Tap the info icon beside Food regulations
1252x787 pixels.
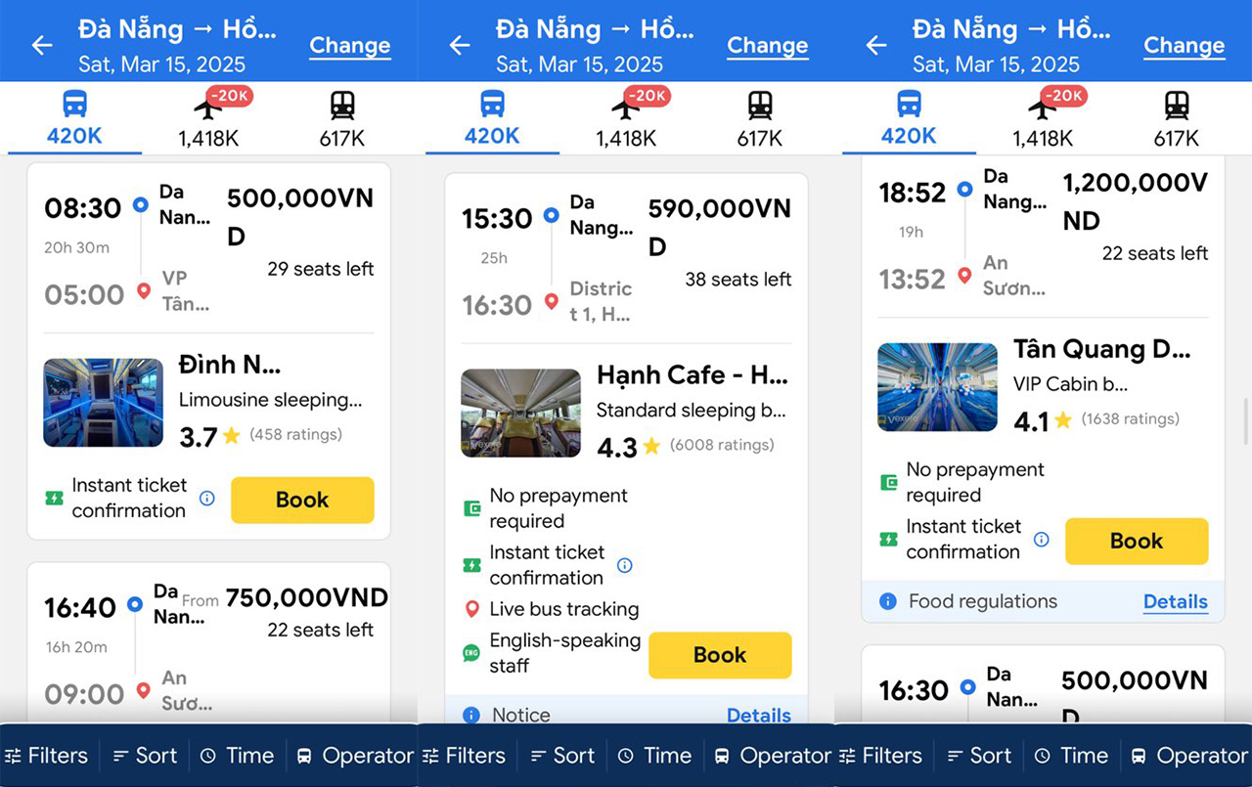(x=888, y=601)
